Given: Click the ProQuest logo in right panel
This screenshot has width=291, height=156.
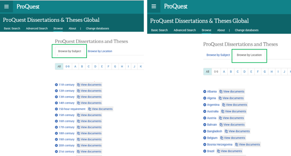Looking at the screenshot, I should tap(176, 7).
